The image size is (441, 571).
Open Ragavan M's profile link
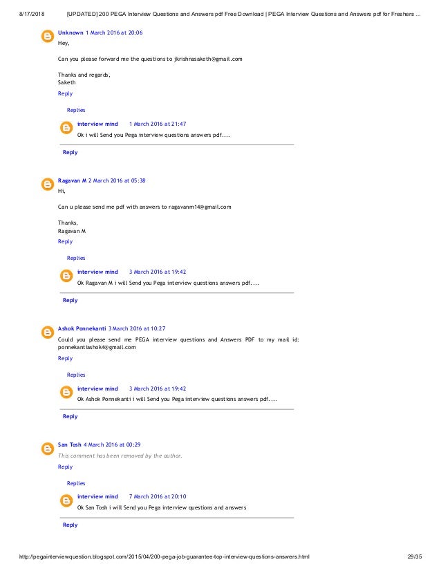(x=72, y=180)
